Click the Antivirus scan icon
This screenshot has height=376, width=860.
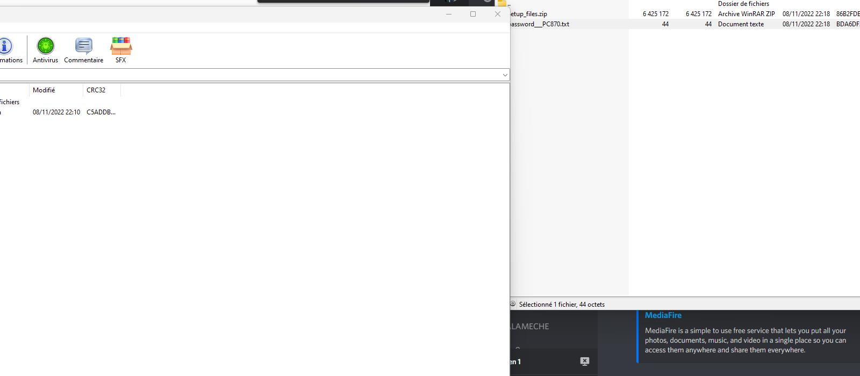click(x=46, y=46)
